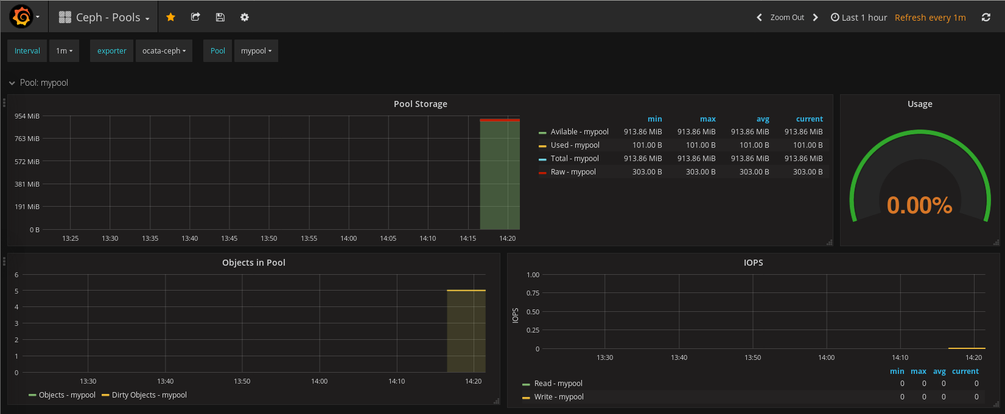Screen dimensions: 1005x414
Task: Open the ocata-ceph exporter dropdown
Action: [164, 51]
